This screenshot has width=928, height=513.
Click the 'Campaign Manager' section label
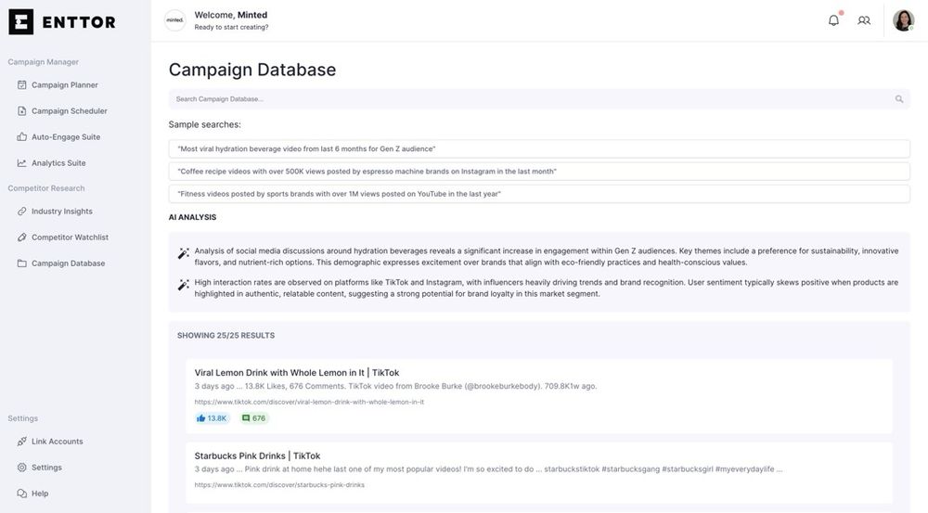(44, 61)
